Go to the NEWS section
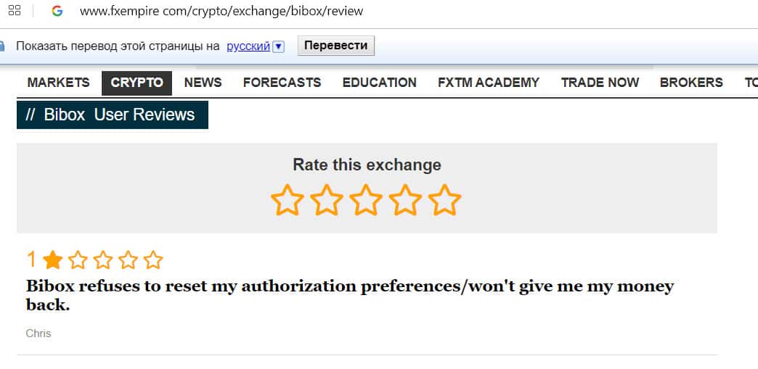 pos(203,83)
